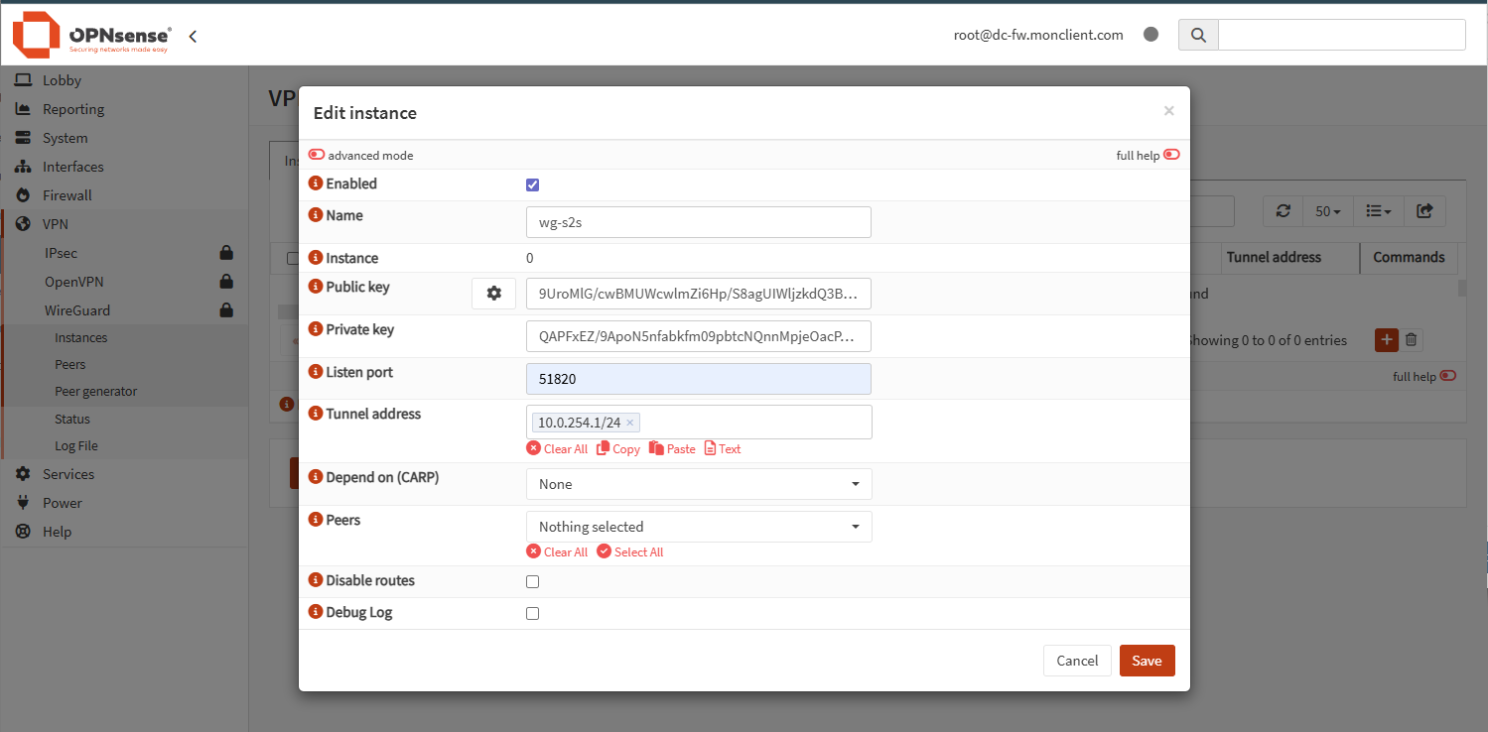Image resolution: width=1488 pixels, height=732 pixels.
Task: Check the Debug Log checkbox
Action: (533, 614)
